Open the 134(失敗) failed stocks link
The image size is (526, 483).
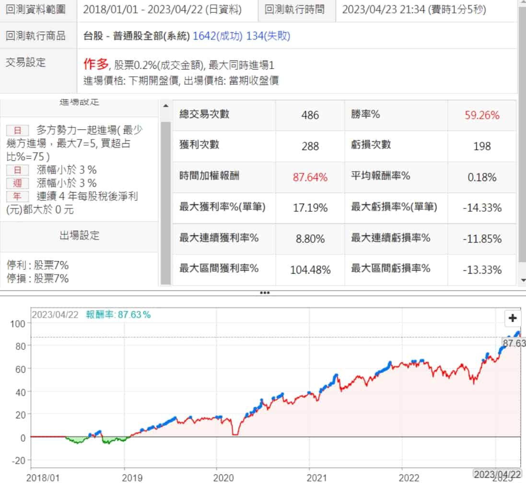(x=268, y=36)
